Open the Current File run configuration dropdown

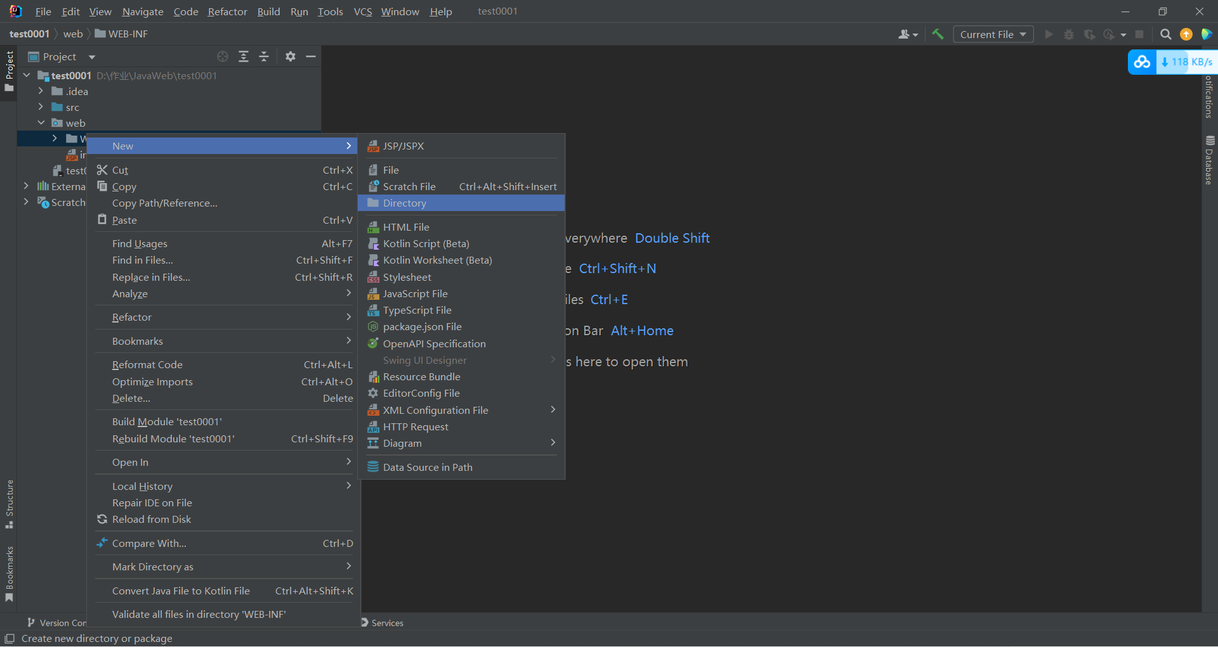coord(993,34)
